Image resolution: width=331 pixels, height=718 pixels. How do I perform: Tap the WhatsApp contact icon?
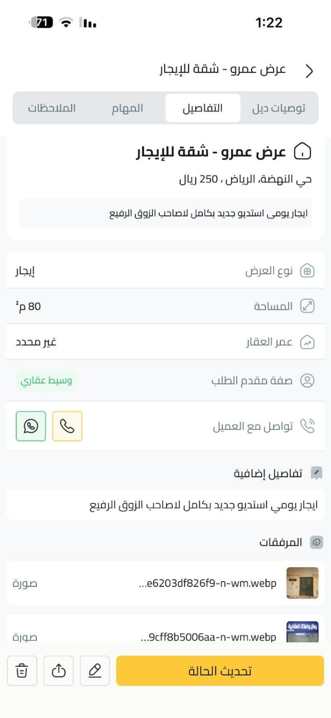(31, 426)
